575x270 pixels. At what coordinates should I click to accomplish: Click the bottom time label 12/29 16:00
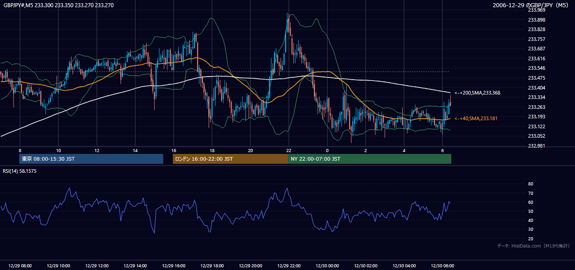click(174, 266)
